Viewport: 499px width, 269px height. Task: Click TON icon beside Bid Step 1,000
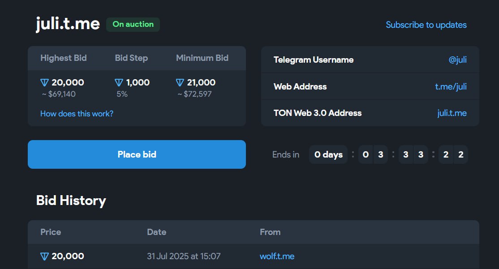(119, 83)
